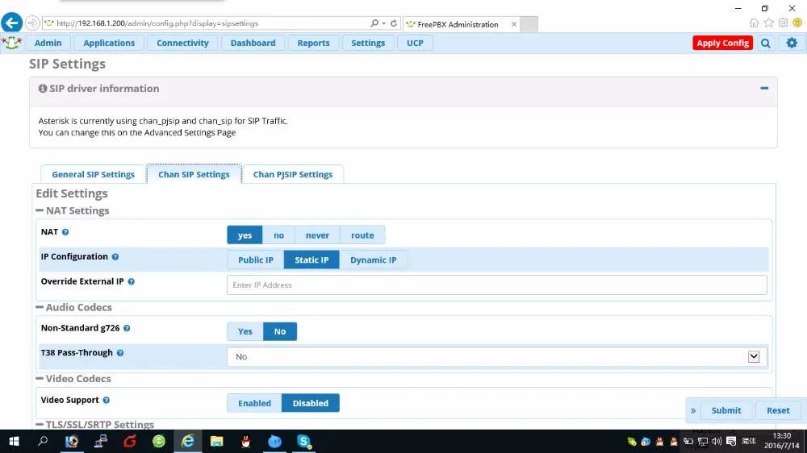807x453 pixels.
Task: Click the browser favorites star icon
Action: [x=768, y=23]
